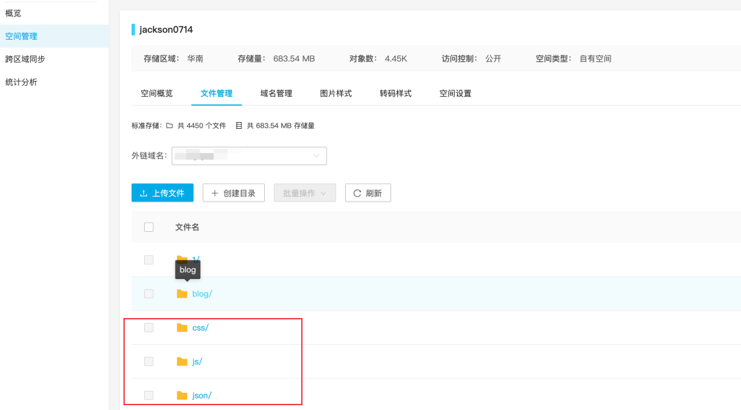
Task: Open the js/ folder link
Action: coord(197,361)
